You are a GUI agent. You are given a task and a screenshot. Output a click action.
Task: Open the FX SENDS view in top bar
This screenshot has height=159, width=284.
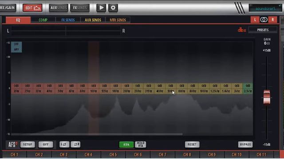point(80,8)
